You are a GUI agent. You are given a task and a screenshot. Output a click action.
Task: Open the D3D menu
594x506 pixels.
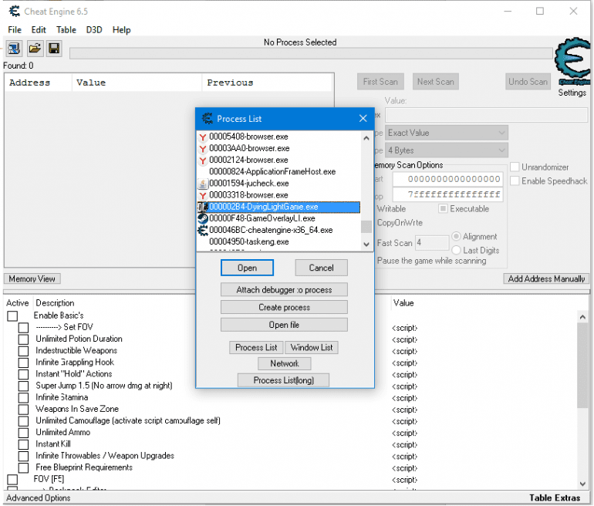point(94,29)
